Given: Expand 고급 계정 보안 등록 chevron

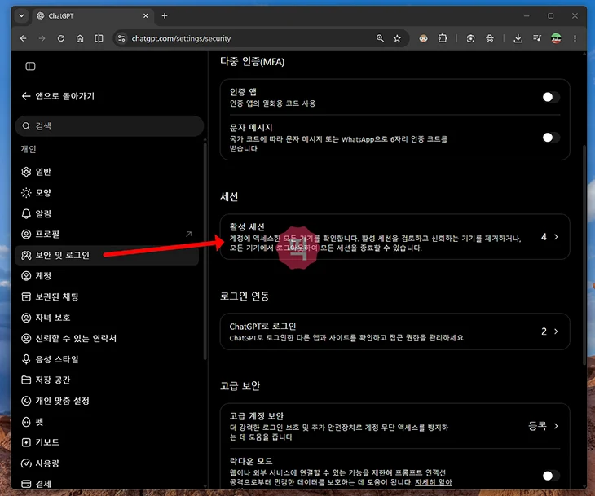Looking at the screenshot, I should [x=556, y=426].
